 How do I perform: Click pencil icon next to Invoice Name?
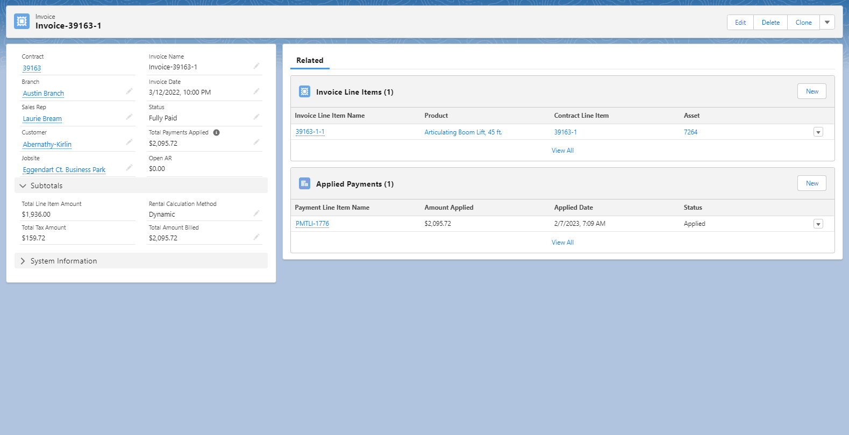[x=256, y=66]
